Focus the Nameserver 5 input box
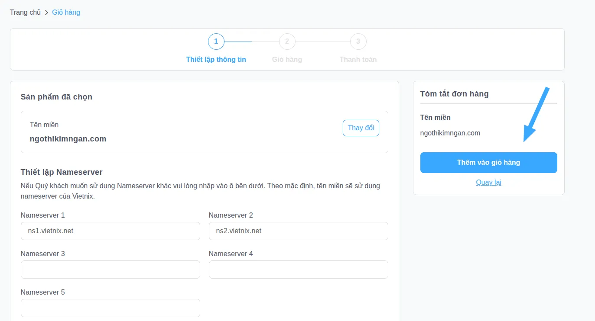Image resolution: width=595 pixels, height=321 pixels. click(110, 308)
